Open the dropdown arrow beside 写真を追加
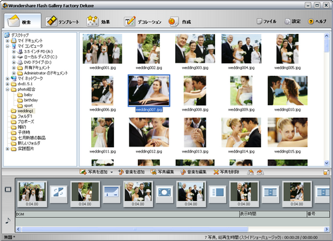The image size is (333, 241). 111,172
